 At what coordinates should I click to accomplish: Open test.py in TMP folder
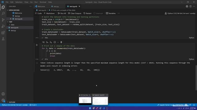pyautogui.click(x=13, y=31)
